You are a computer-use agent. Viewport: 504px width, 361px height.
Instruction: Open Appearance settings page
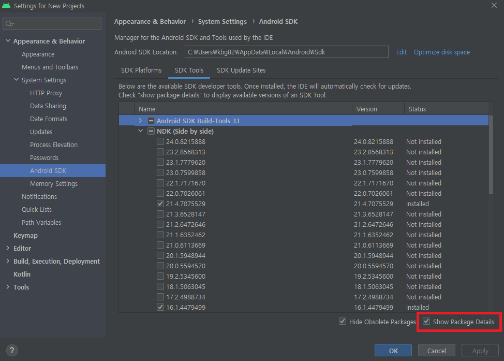click(38, 54)
